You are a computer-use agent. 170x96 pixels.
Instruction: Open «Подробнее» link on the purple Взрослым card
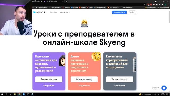pos(49,86)
